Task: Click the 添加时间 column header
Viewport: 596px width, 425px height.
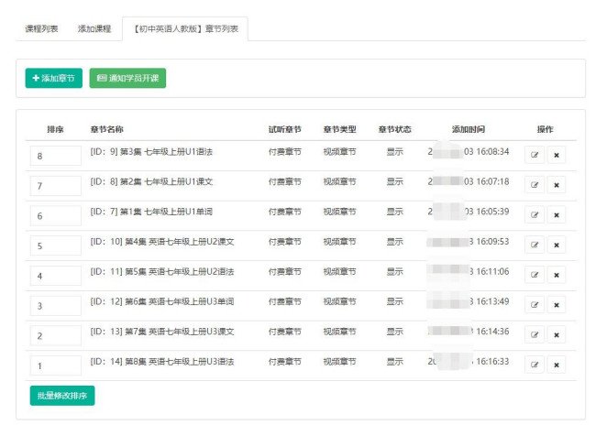Action: coord(469,129)
